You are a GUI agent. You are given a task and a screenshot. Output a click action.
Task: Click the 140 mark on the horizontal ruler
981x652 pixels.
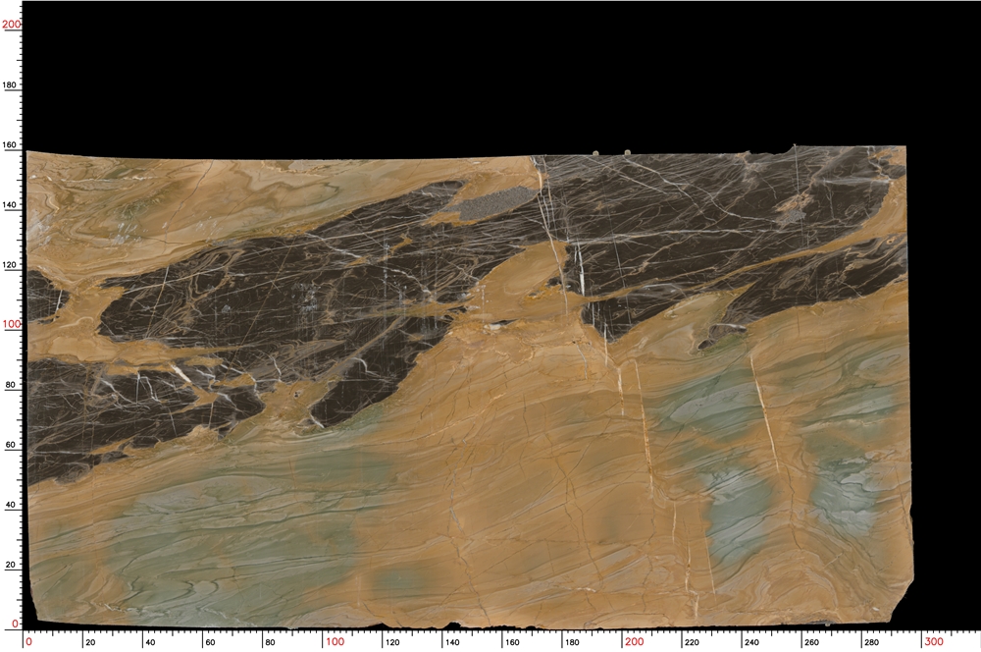tap(451, 642)
